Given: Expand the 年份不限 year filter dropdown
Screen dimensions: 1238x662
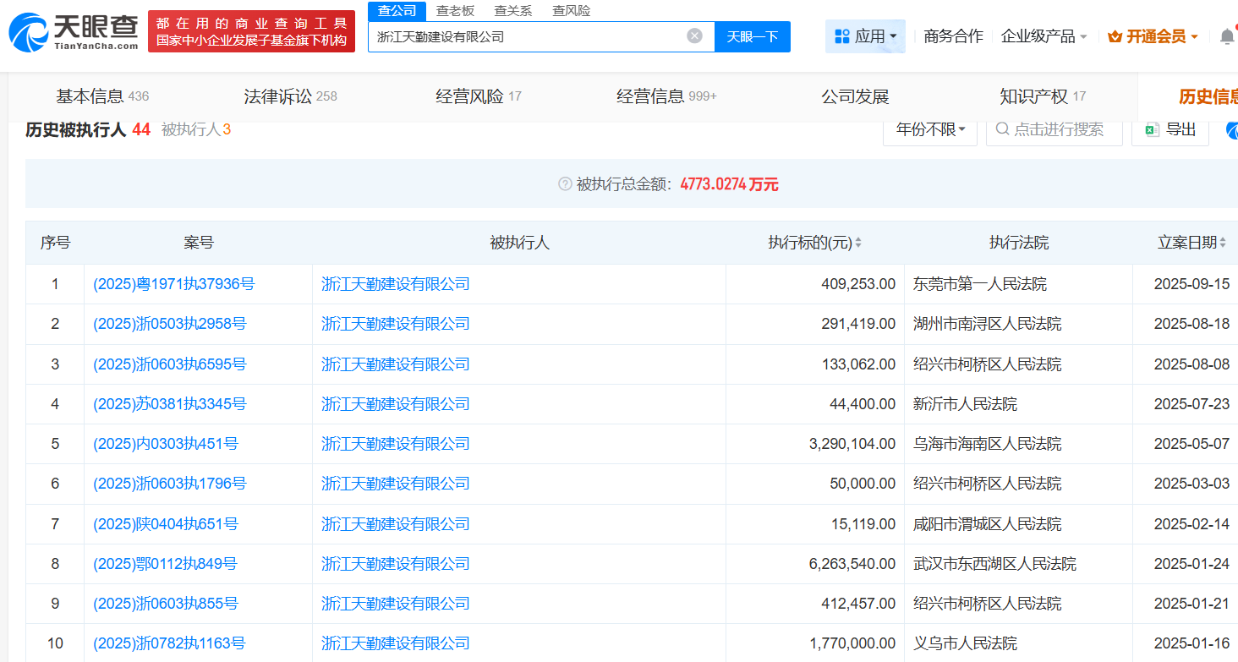Looking at the screenshot, I should 930,129.
